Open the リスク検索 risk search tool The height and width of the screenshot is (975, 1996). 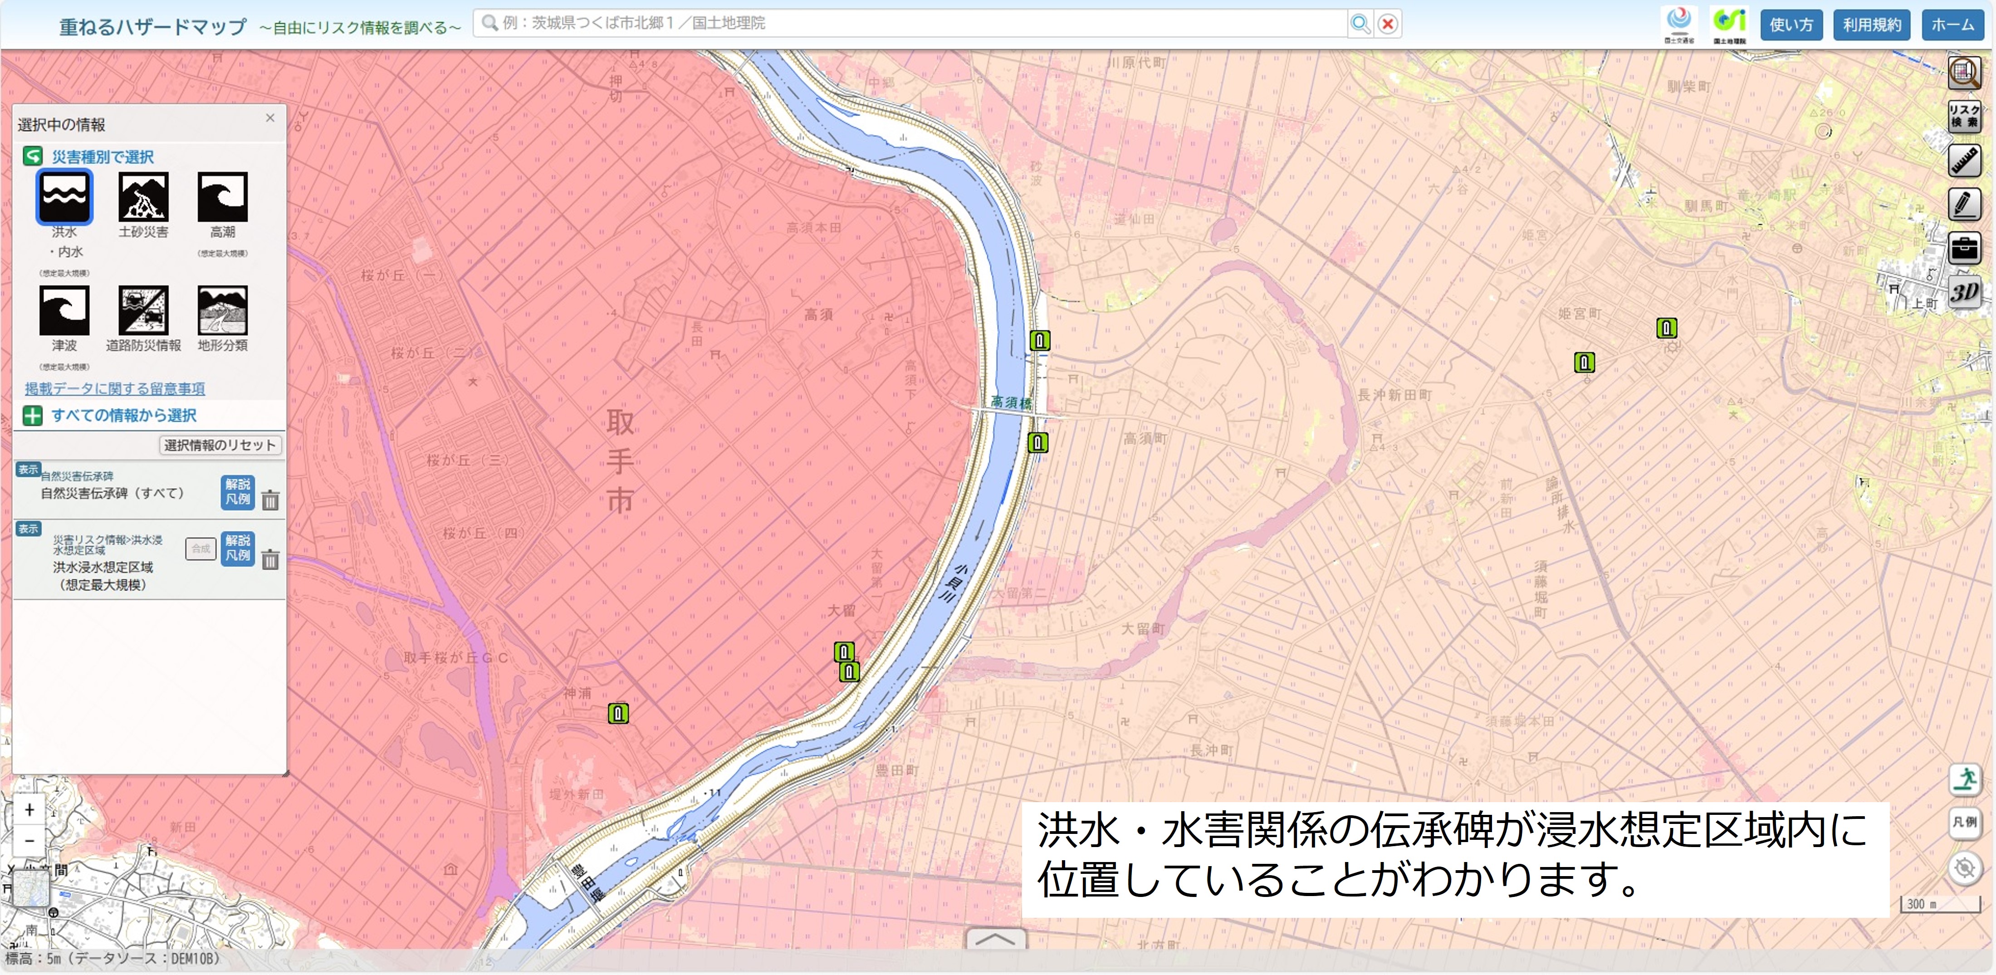coord(1964,116)
